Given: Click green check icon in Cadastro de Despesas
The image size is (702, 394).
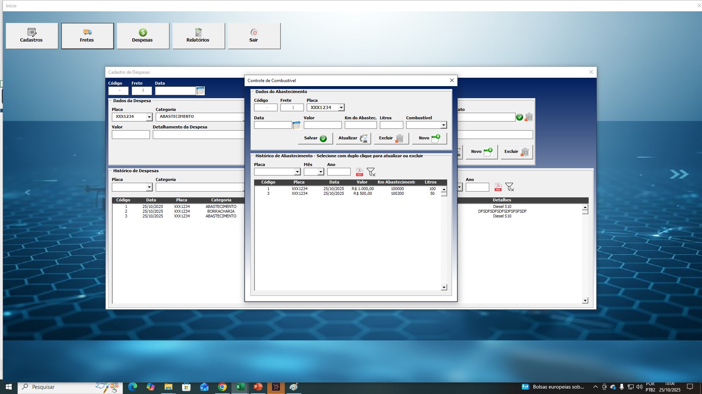Looking at the screenshot, I should 520,117.
